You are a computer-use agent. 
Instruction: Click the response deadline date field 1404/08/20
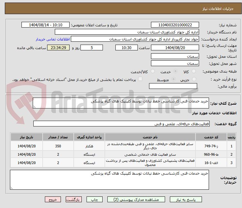coord(175,48)
